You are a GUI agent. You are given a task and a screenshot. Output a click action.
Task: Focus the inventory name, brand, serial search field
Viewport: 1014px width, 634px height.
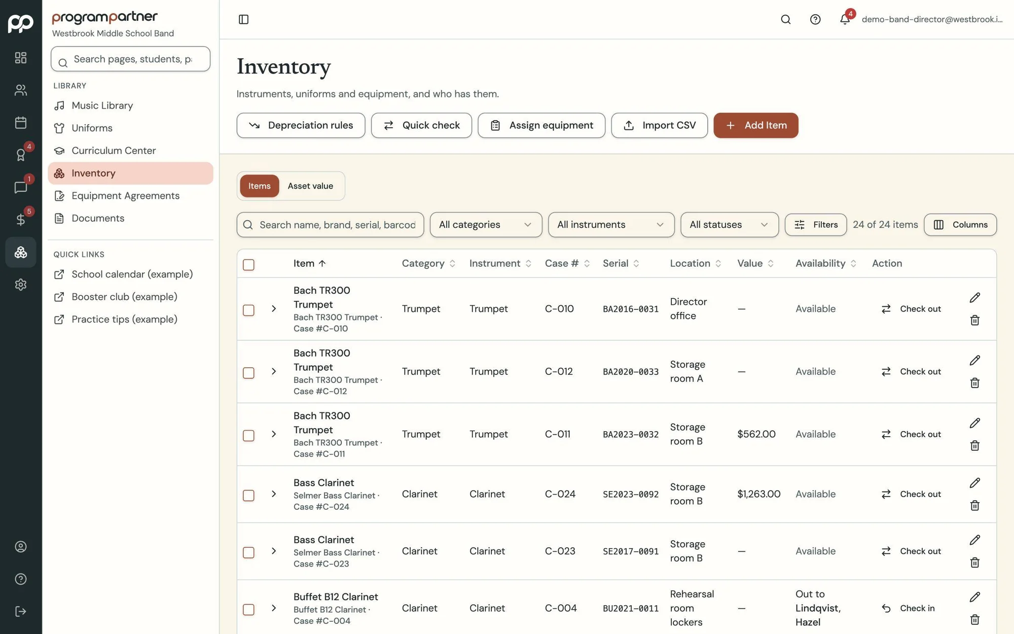coord(330,225)
